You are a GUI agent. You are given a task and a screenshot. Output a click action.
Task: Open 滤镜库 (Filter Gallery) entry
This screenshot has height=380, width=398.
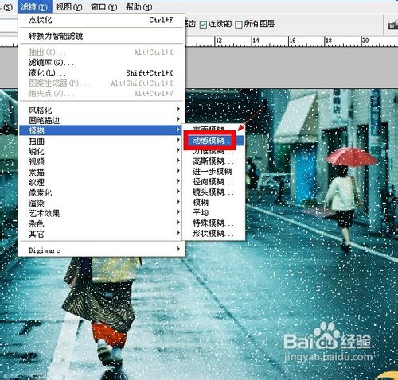[101, 63]
